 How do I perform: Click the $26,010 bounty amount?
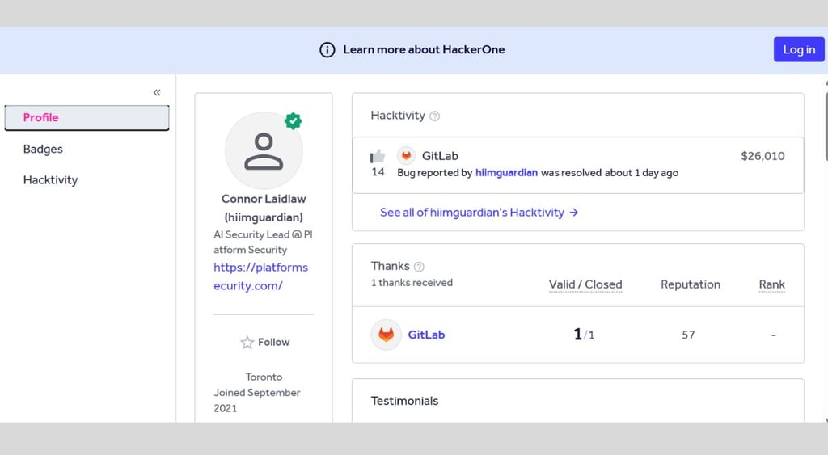tap(763, 156)
